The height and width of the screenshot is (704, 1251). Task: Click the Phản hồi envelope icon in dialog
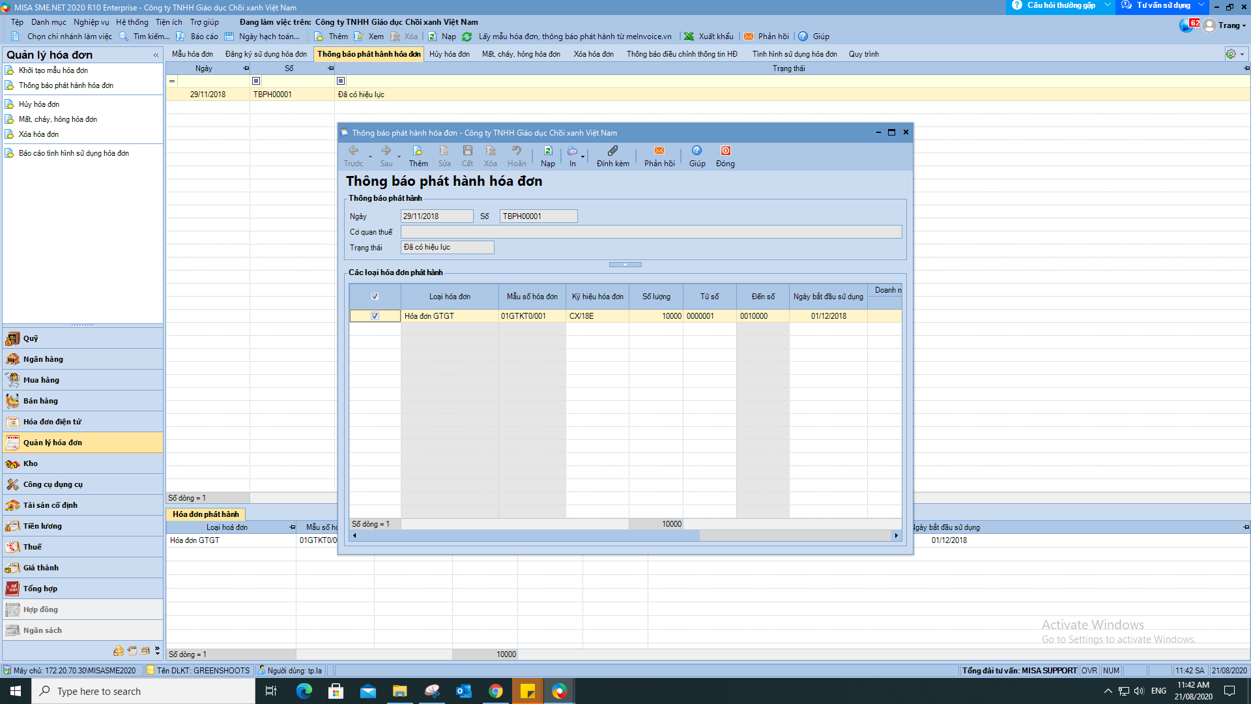(659, 151)
